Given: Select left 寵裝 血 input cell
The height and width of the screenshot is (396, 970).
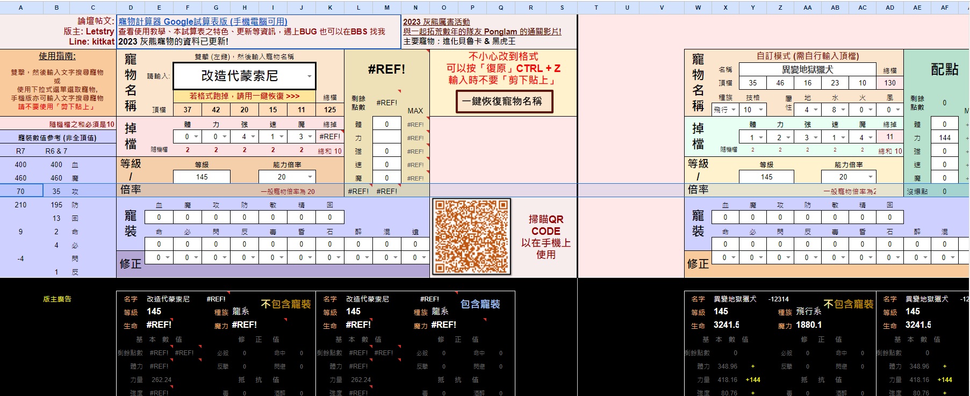Looking at the screenshot, I should pyautogui.click(x=159, y=217).
